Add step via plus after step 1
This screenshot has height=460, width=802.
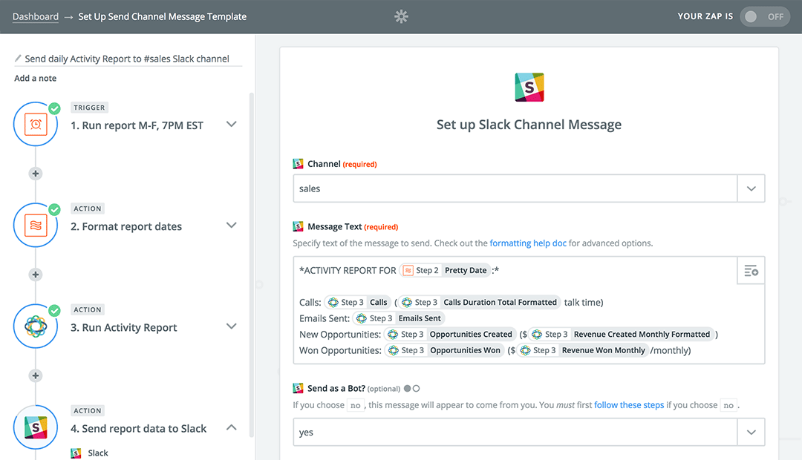coord(36,174)
